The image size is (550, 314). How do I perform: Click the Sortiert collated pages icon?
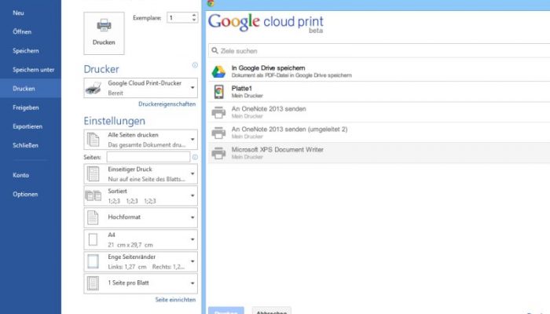point(93,196)
